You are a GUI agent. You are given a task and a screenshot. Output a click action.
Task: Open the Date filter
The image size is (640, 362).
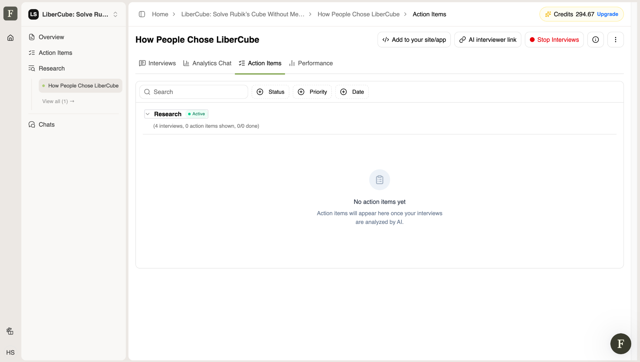tap(352, 92)
